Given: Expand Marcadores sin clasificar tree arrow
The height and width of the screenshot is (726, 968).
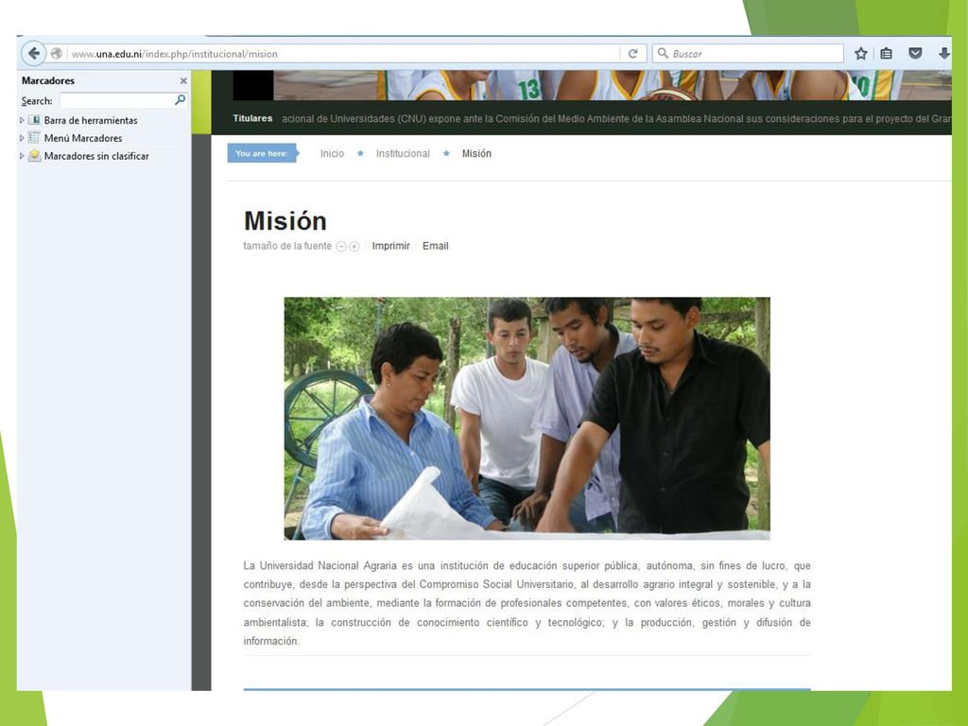Looking at the screenshot, I should click(x=23, y=156).
